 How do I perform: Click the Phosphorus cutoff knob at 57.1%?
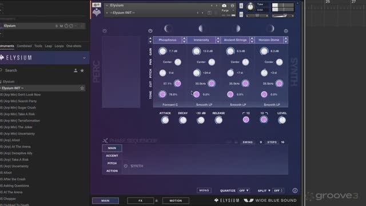178,84
